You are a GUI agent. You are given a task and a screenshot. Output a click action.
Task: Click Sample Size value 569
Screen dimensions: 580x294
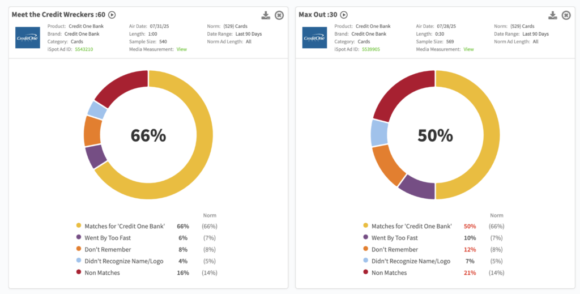[x=450, y=41]
